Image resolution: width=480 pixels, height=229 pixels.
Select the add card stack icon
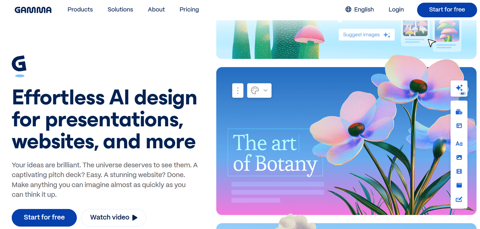[459, 112]
